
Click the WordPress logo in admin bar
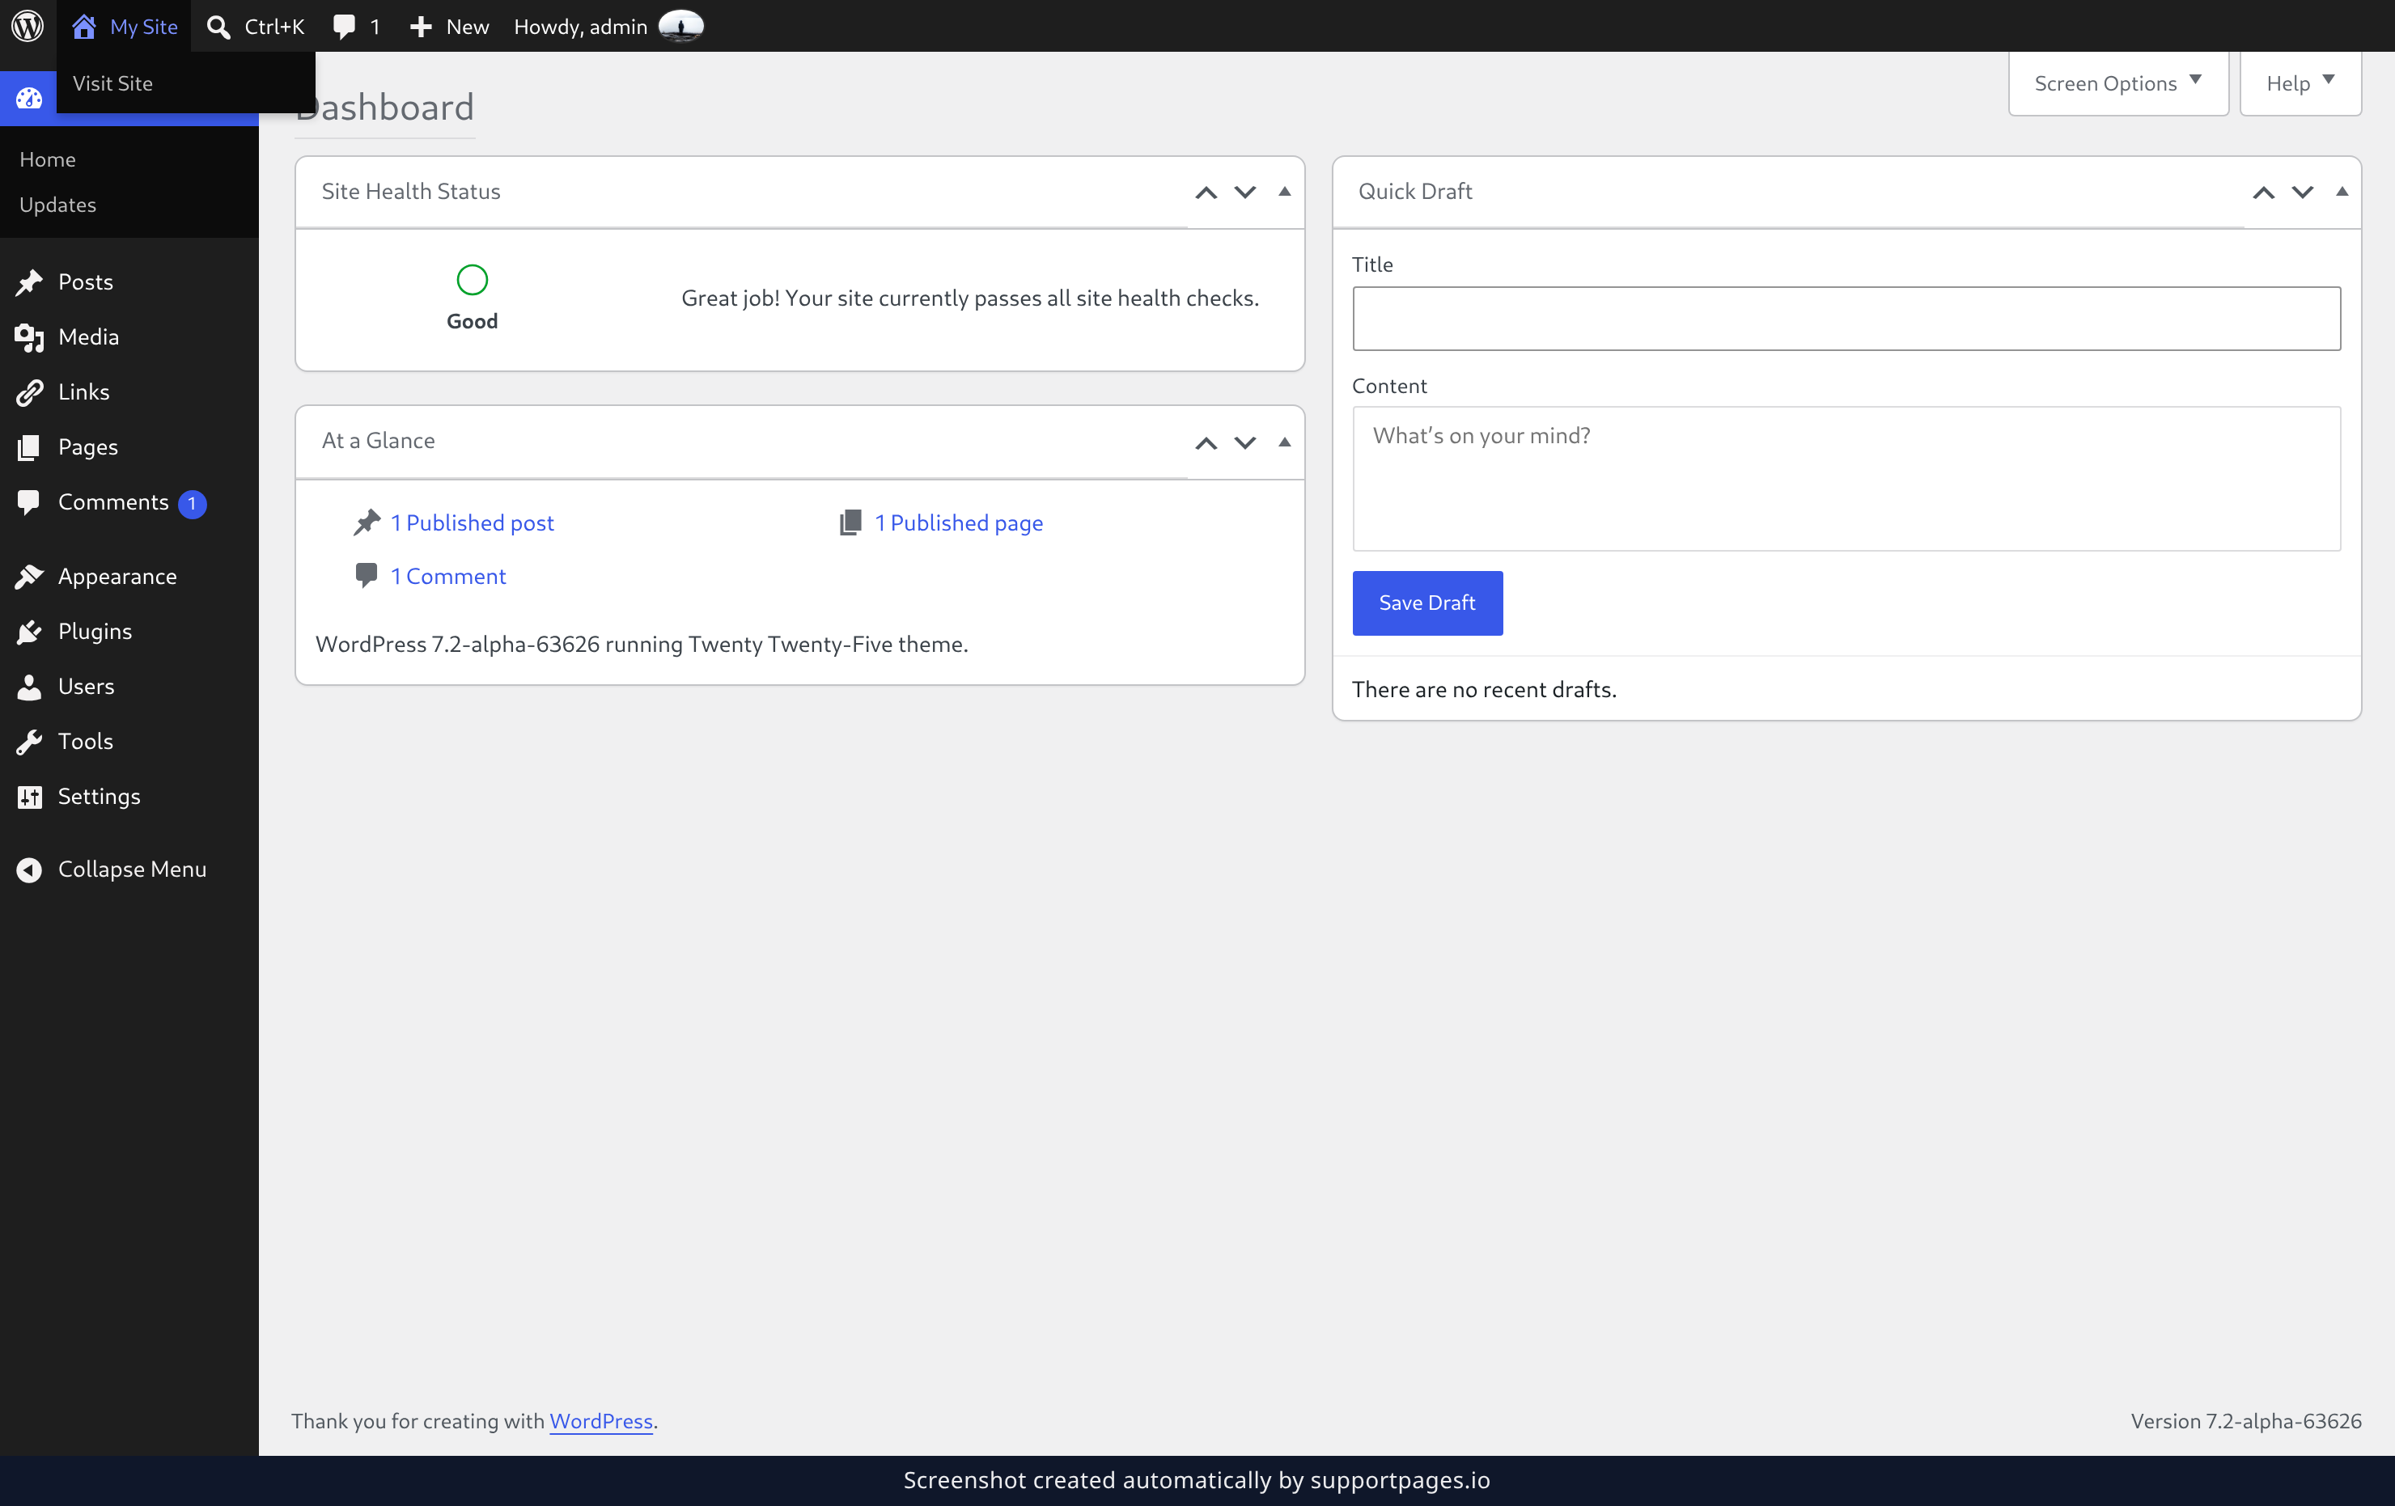point(28,26)
